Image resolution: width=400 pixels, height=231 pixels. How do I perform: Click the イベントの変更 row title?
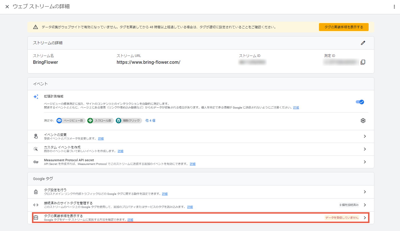[x=55, y=135]
